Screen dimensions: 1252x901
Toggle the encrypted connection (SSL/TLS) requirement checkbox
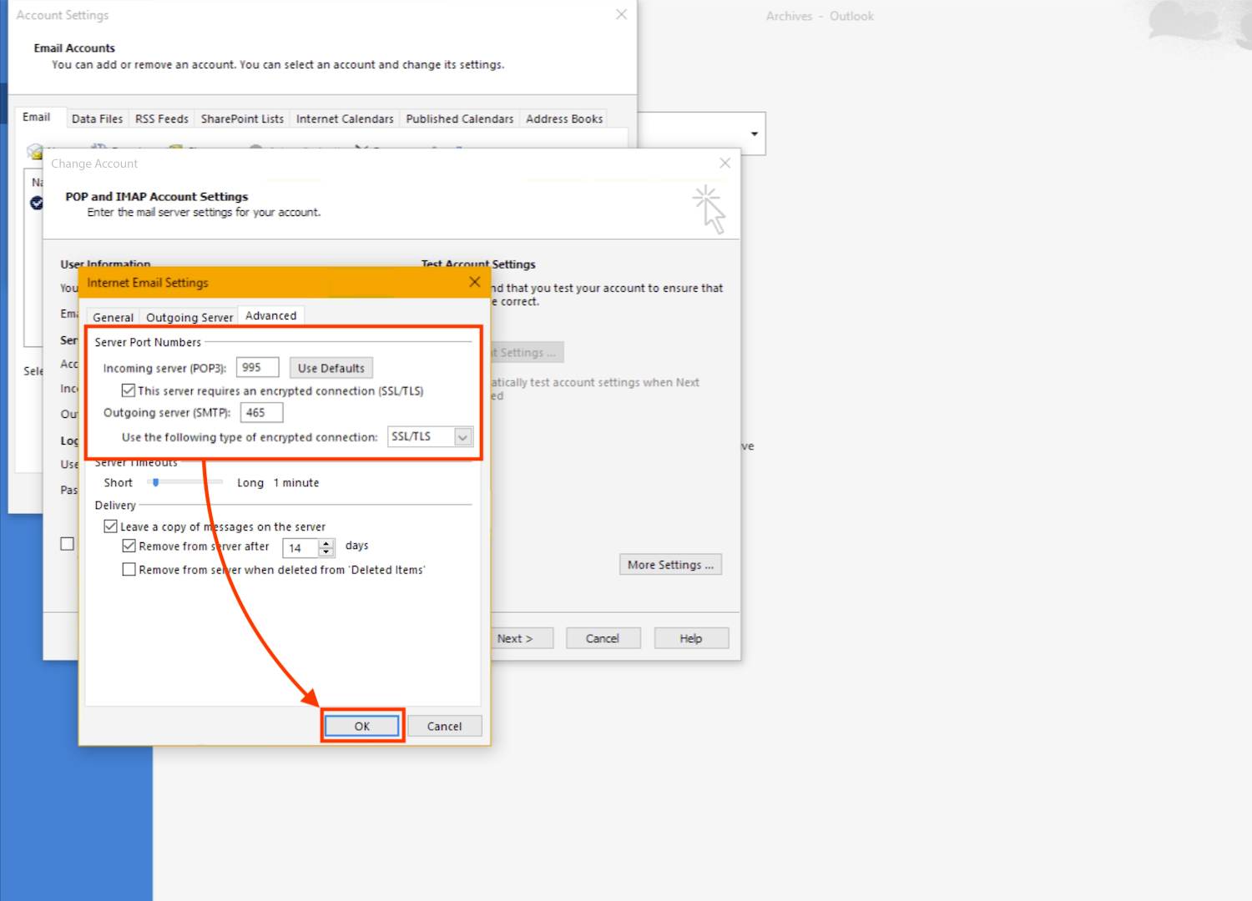129,390
